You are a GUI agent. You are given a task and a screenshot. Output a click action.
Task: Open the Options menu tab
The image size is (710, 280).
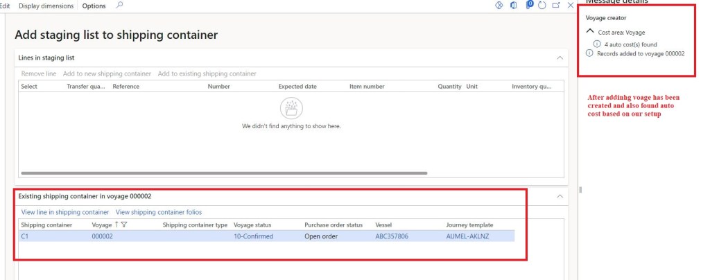click(x=94, y=6)
